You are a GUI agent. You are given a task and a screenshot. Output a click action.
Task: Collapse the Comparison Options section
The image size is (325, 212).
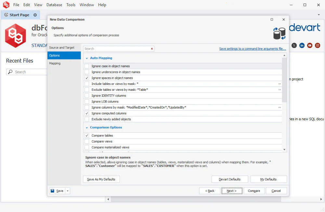87,128
